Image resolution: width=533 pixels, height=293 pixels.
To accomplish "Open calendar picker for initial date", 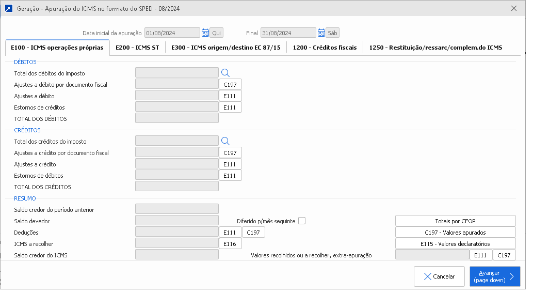I will pyautogui.click(x=205, y=33).
